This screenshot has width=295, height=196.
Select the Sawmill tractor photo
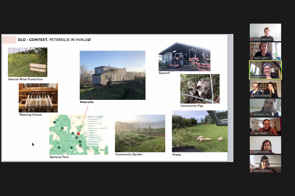(x=184, y=57)
